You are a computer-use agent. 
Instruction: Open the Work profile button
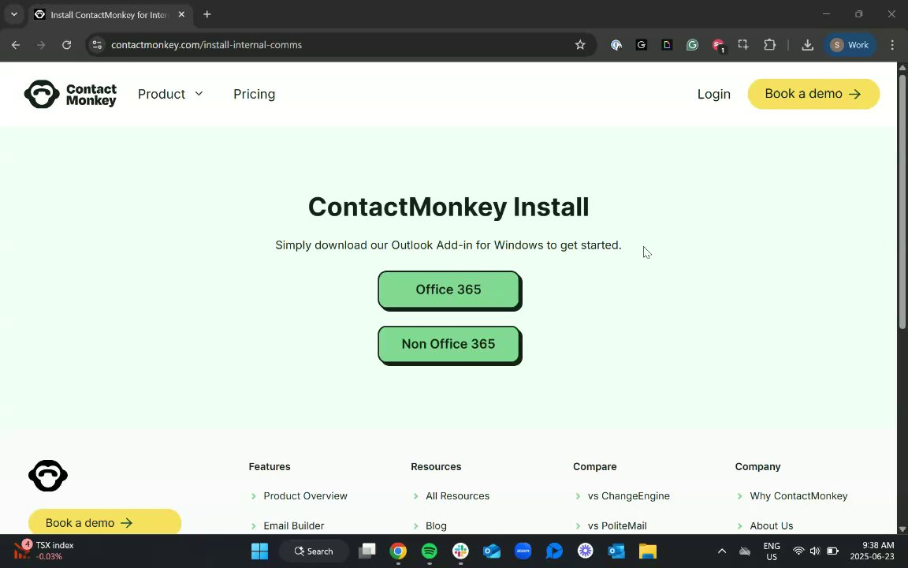(850, 45)
